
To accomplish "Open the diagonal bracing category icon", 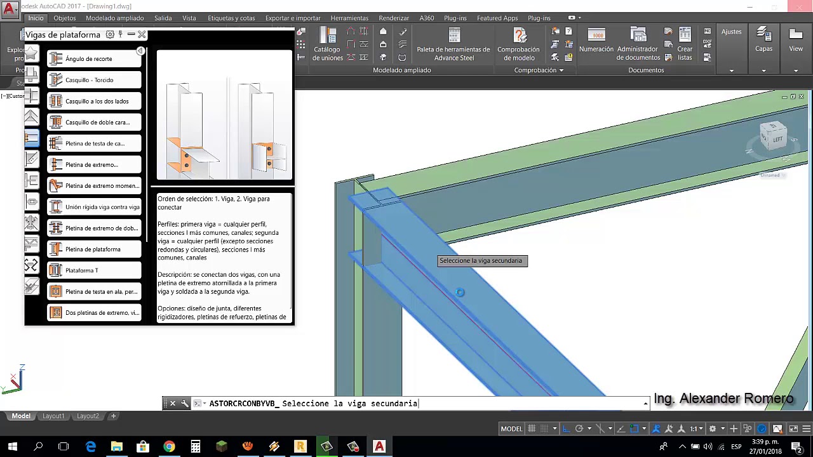I will (31, 159).
